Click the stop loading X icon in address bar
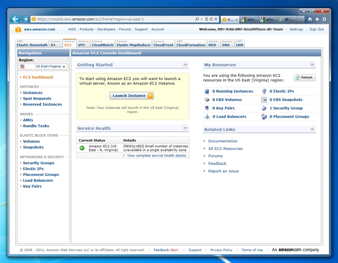This screenshot has width=338, height=263. coord(216,19)
